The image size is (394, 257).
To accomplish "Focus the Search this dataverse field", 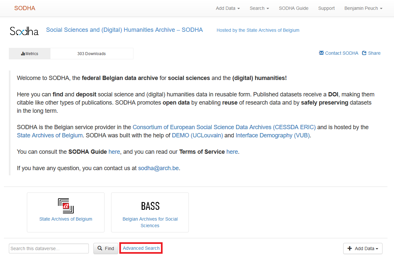I will pyautogui.click(x=49, y=248).
